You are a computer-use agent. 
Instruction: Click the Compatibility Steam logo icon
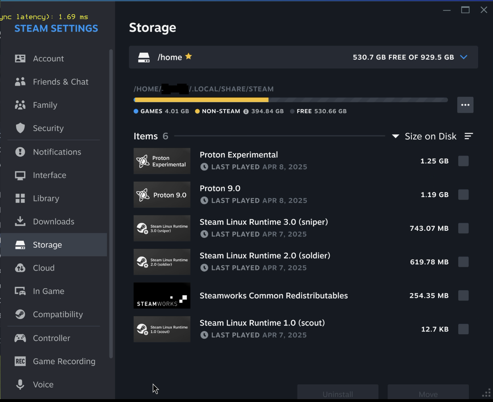coord(20,314)
